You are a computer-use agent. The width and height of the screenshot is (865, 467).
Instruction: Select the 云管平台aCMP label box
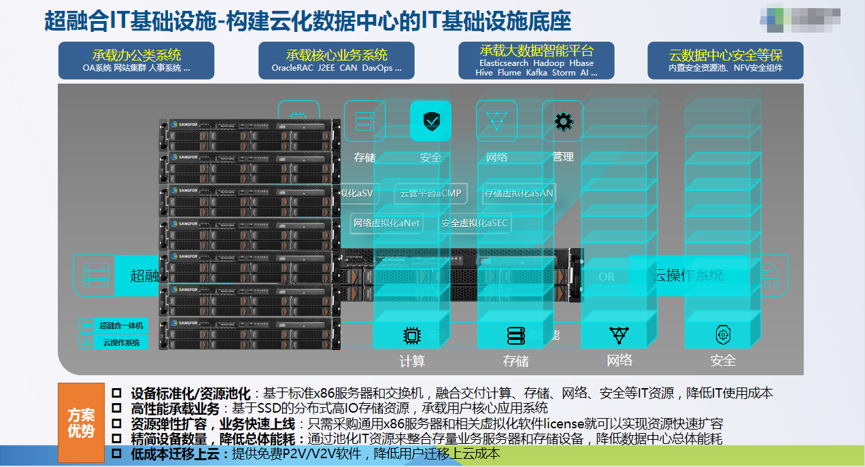point(430,193)
